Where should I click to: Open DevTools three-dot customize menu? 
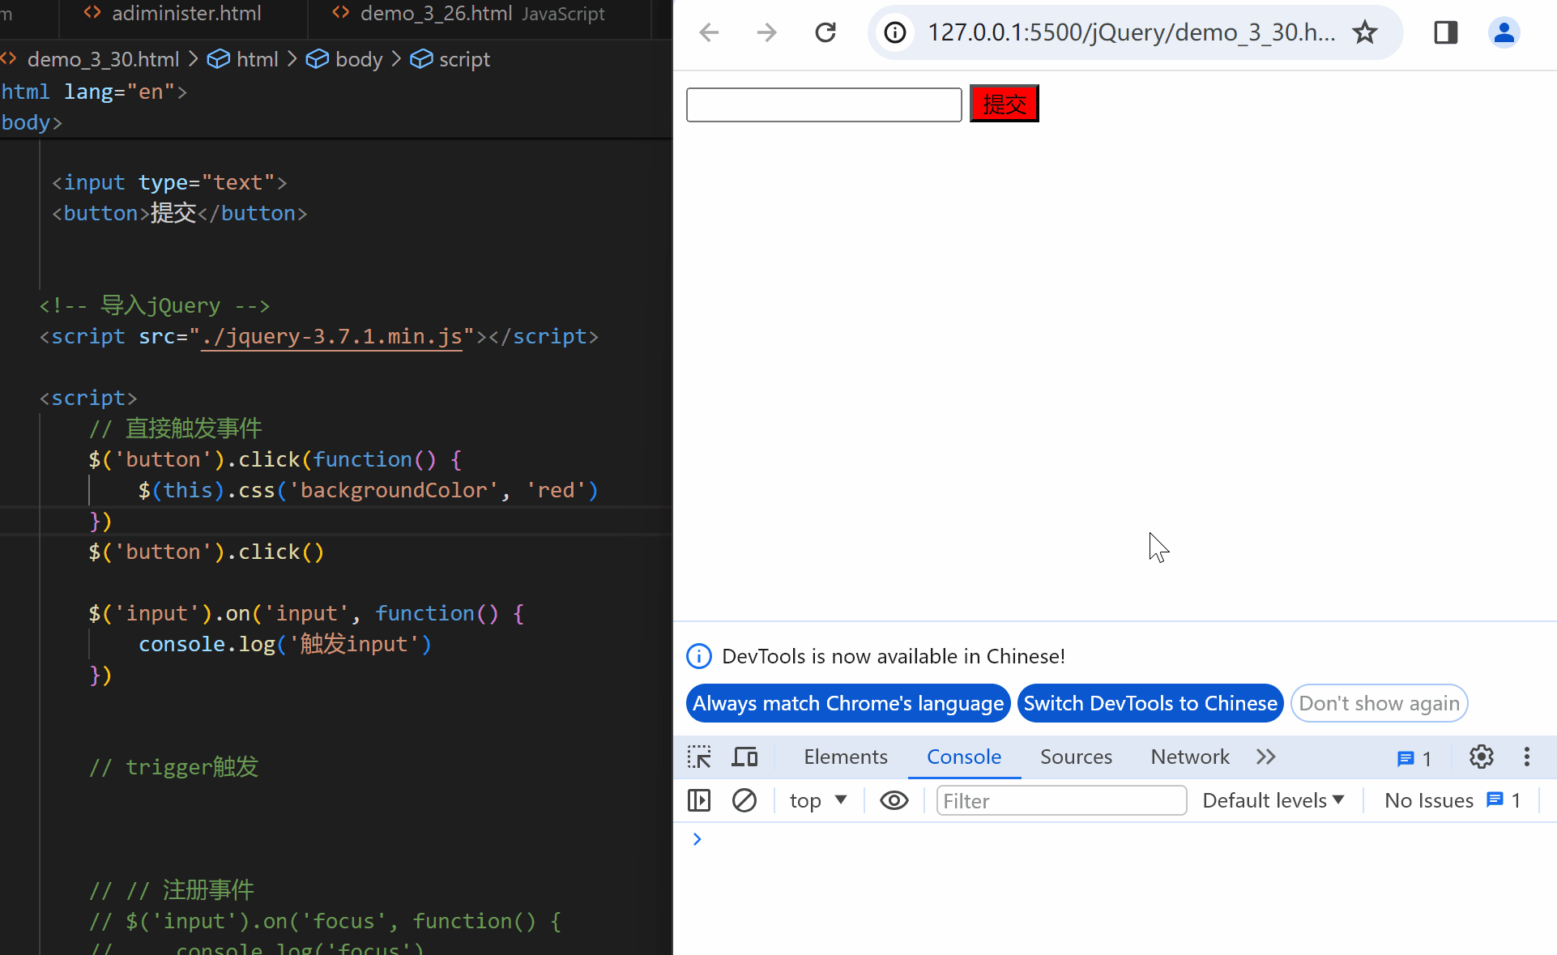coord(1527,757)
